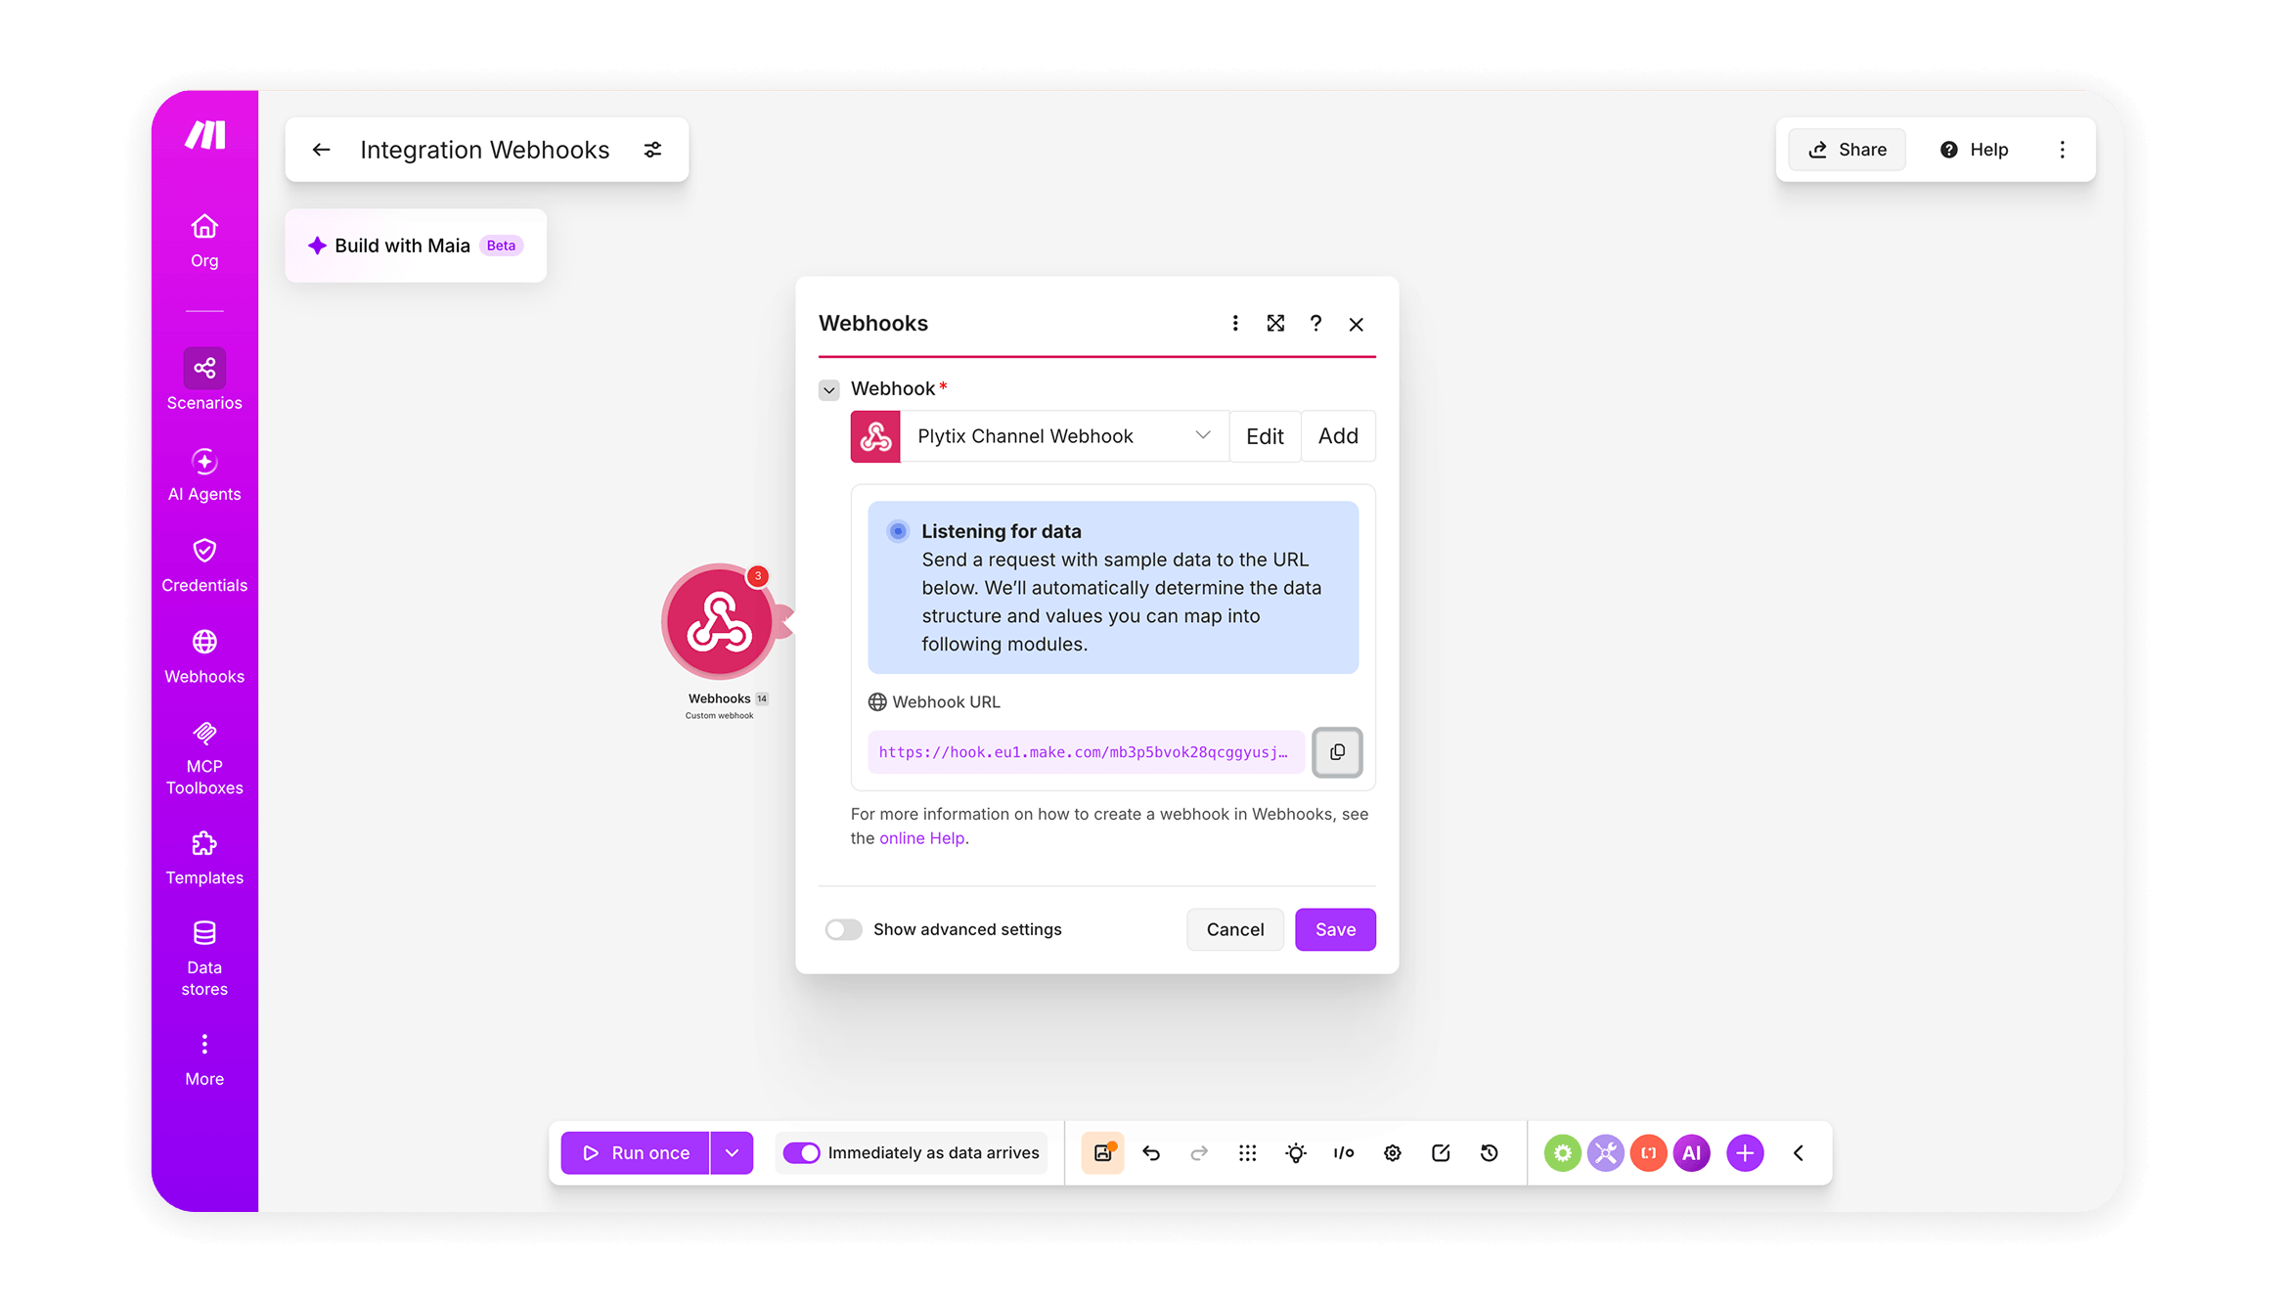Open the top-right three-dot menu

(2063, 150)
